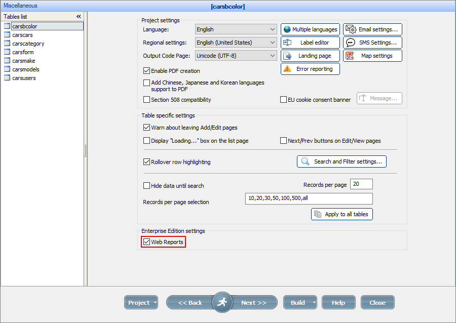456x323 pixels.
Task: Click the magnifier icon for Search and Filter settings
Action: 305,161
